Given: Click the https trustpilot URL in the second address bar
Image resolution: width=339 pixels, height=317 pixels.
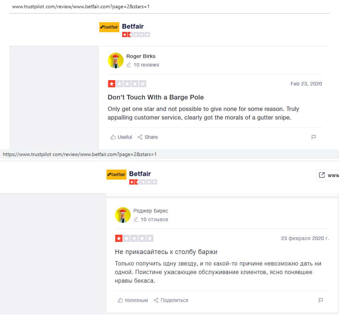Looking at the screenshot, I should [x=80, y=155].
